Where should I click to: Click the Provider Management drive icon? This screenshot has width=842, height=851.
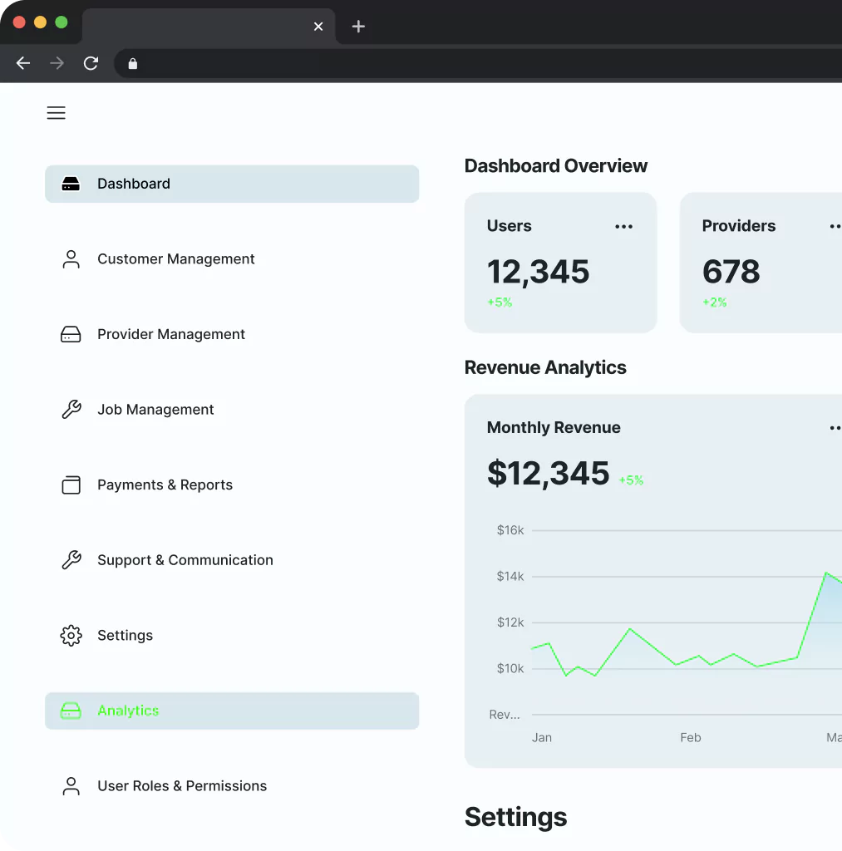click(71, 334)
